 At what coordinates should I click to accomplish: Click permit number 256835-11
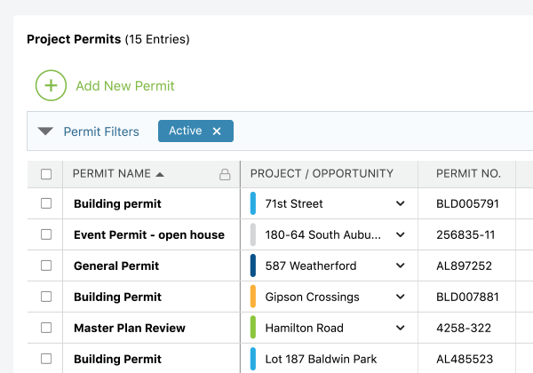pyautogui.click(x=465, y=234)
